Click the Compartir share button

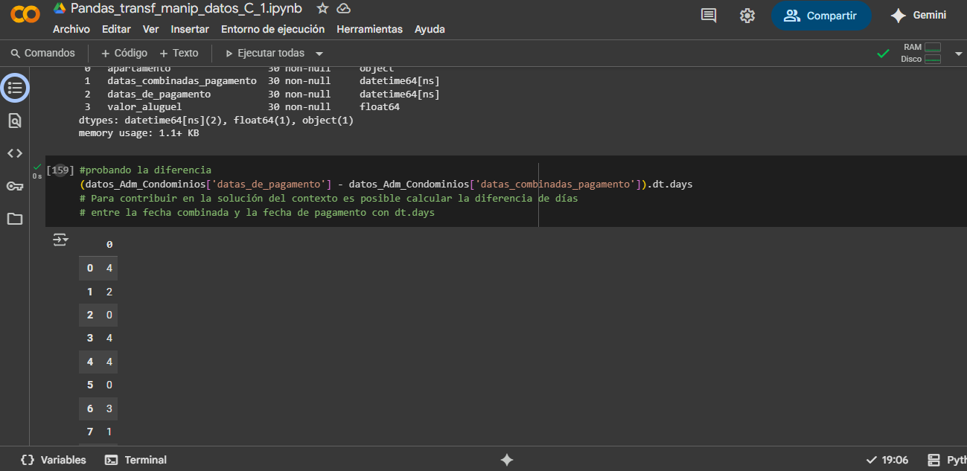coord(821,16)
